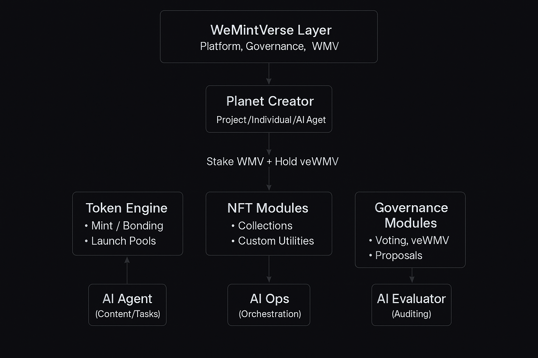Click the Planet Creator heading
This screenshot has width=538, height=358.
click(x=270, y=101)
